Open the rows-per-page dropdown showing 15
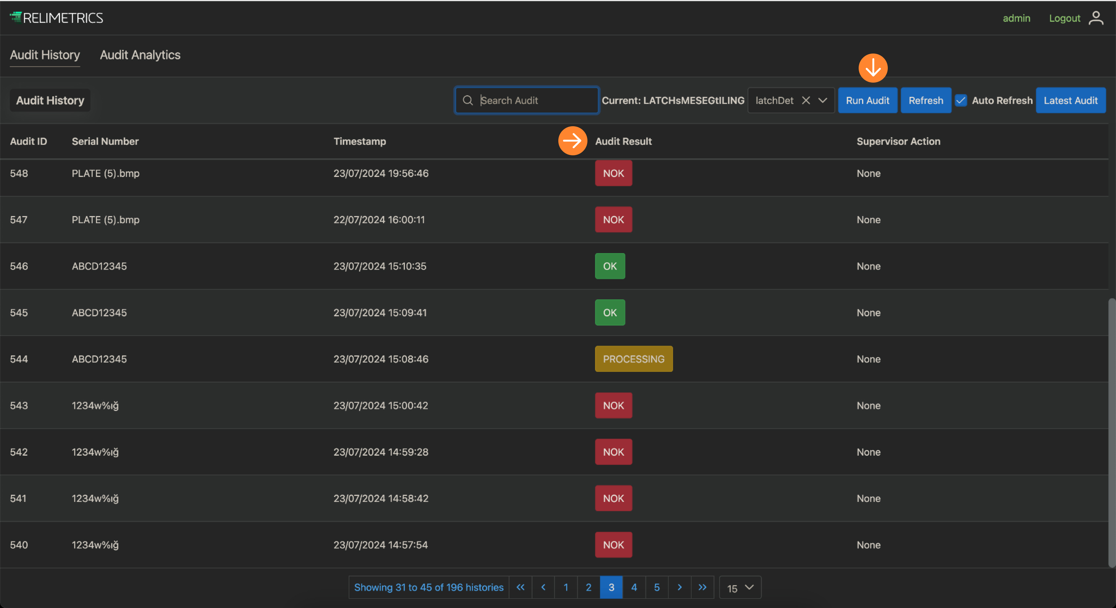Image resolution: width=1116 pixels, height=608 pixels. (740, 588)
